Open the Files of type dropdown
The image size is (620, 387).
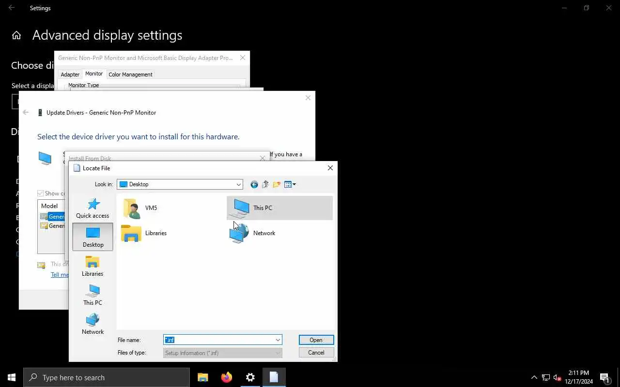pyautogui.click(x=223, y=353)
